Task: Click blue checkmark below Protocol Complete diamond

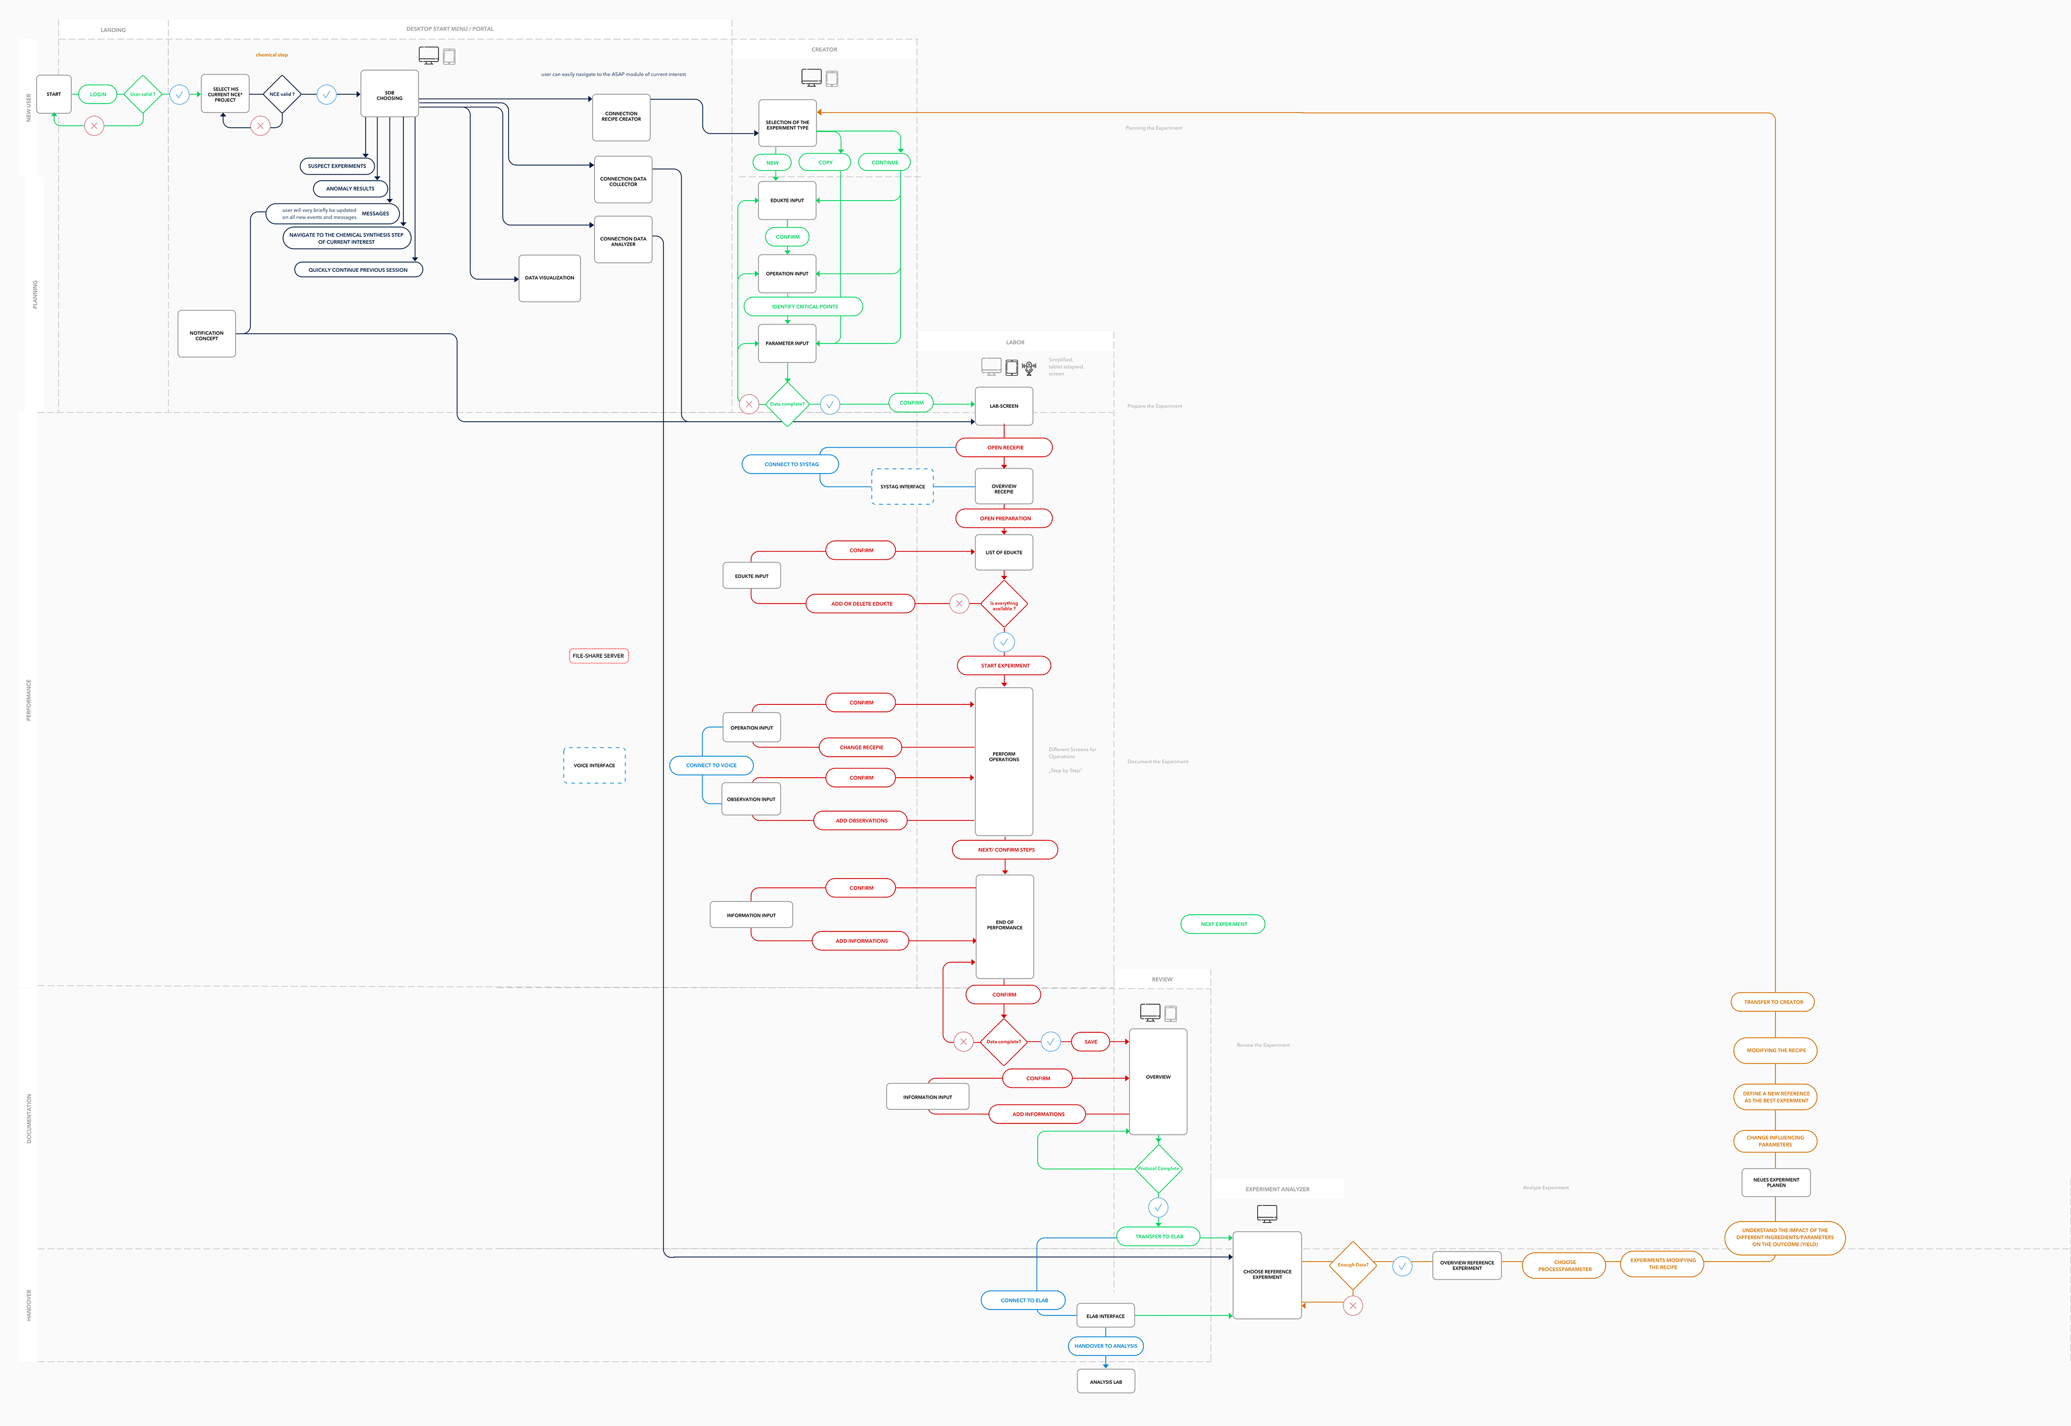Action: click(x=1158, y=1208)
